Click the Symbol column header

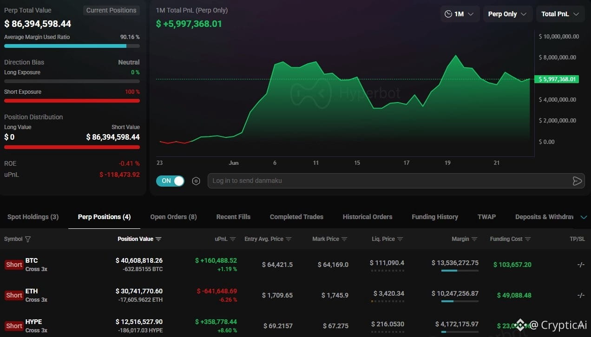(x=13, y=239)
